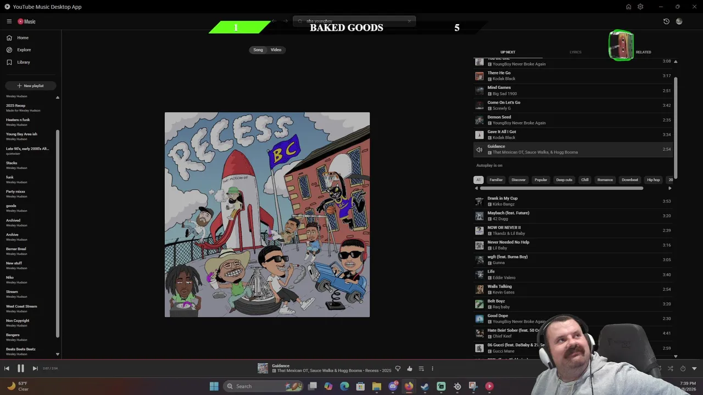
Task: Click queue scrollbar down arrow
Action: (x=676, y=356)
